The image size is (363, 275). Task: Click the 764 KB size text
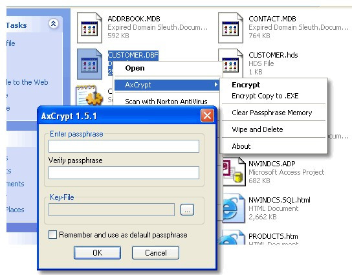259,36
